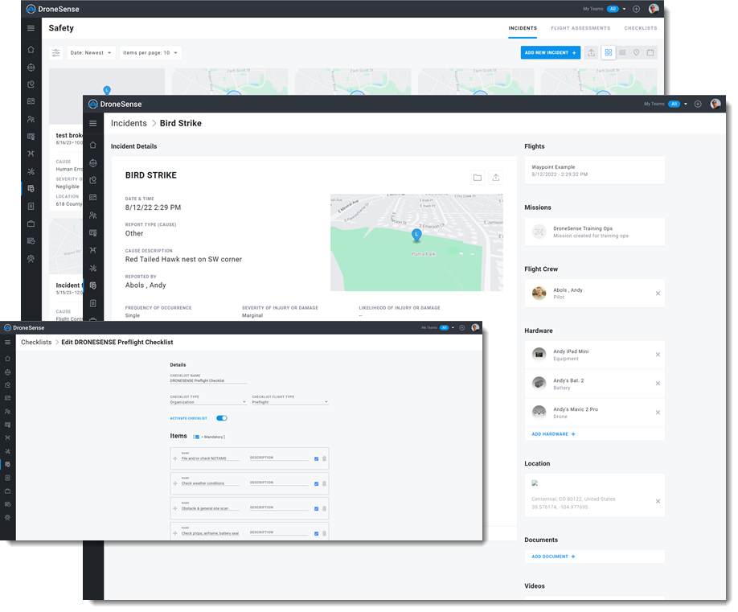
Task: Click the Add New Incident button
Action: point(550,53)
